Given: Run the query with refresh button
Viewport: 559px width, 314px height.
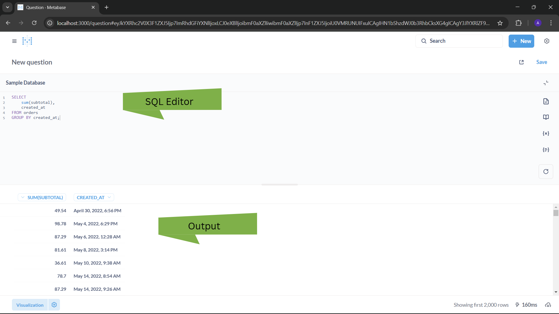Looking at the screenshot, I should [x=546, y=172].
